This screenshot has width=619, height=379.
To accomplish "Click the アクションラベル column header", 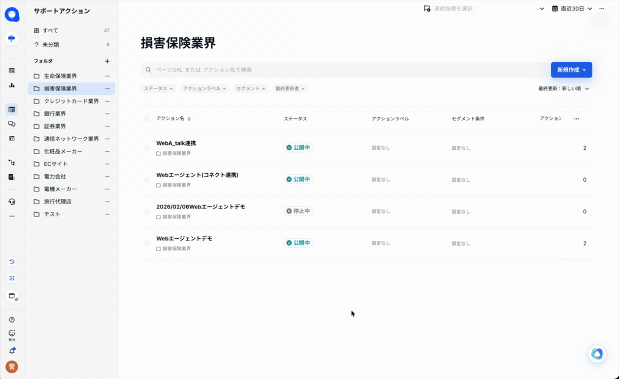I will click(390, 119).
